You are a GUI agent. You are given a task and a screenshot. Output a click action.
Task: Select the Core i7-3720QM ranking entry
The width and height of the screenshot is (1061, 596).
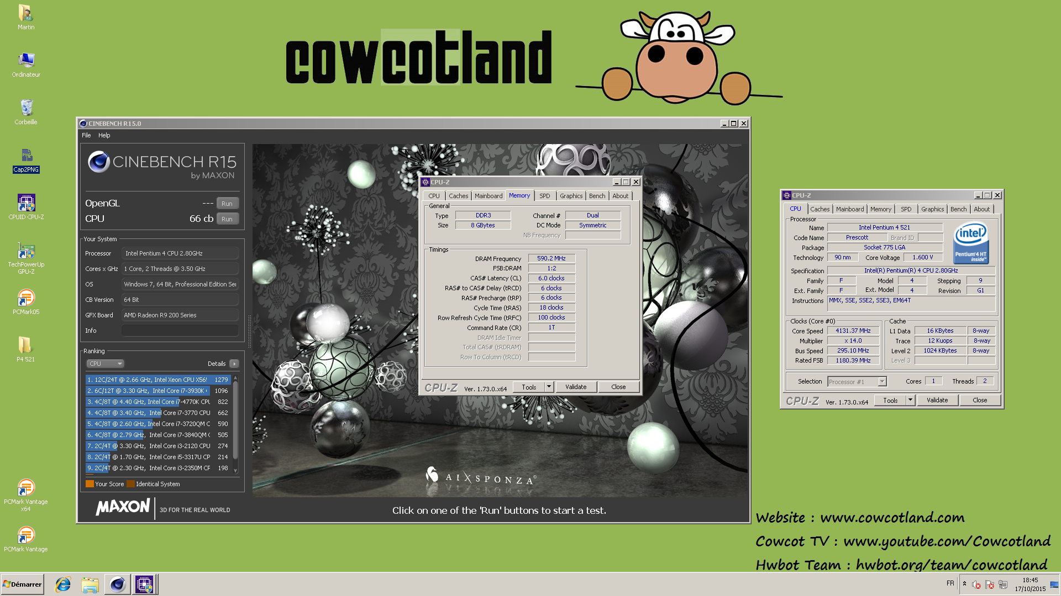(x=157, y=424)
